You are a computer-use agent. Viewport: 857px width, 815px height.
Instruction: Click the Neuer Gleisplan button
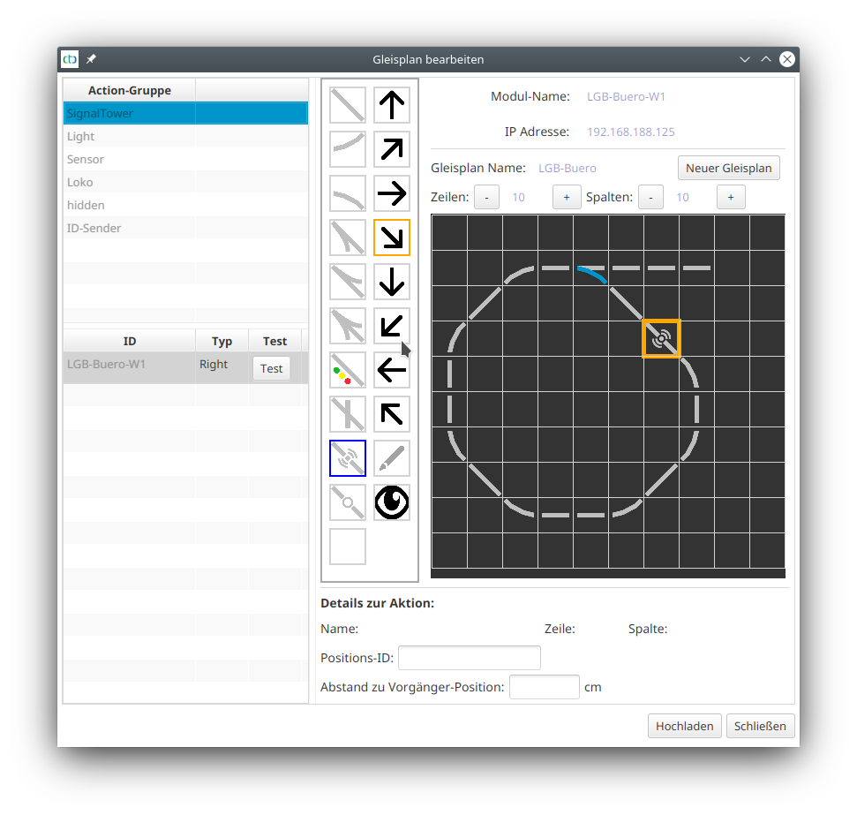[728, 168]
